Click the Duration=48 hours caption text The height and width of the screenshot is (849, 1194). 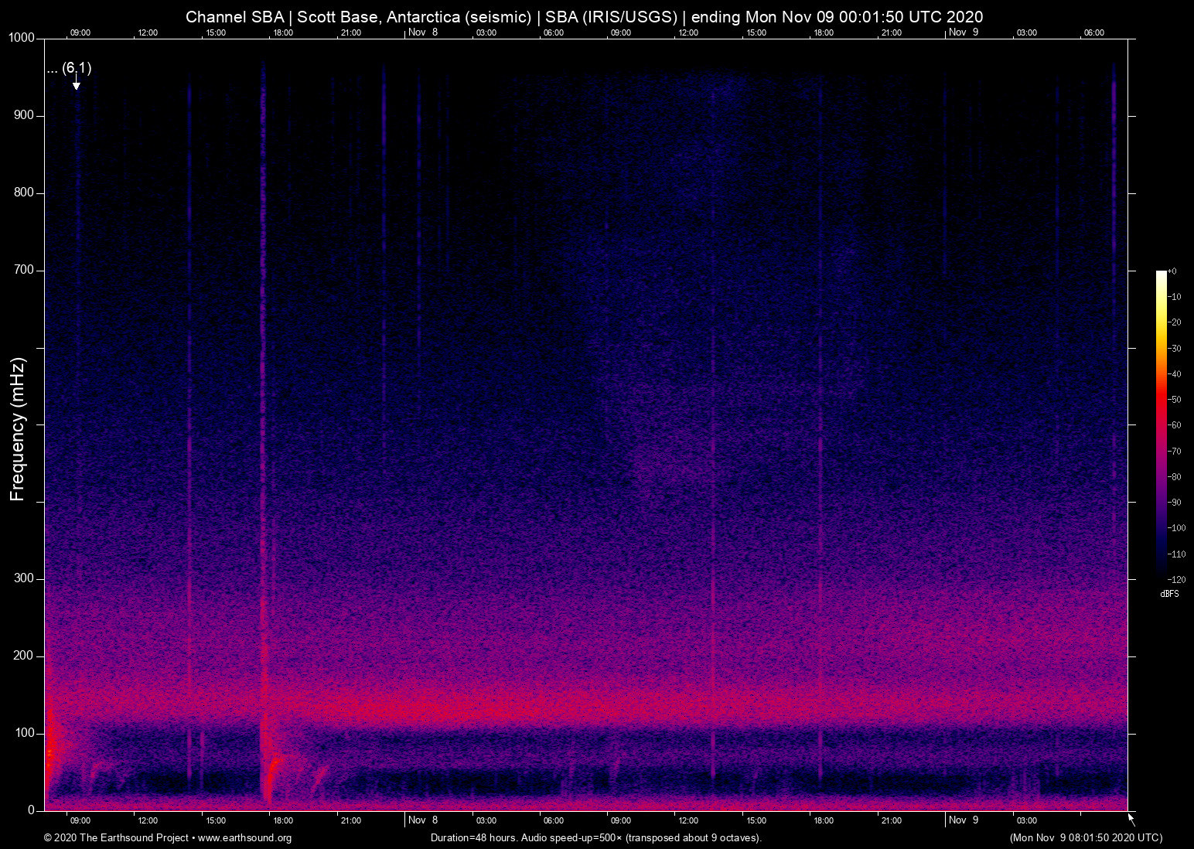tap(595, 838)
